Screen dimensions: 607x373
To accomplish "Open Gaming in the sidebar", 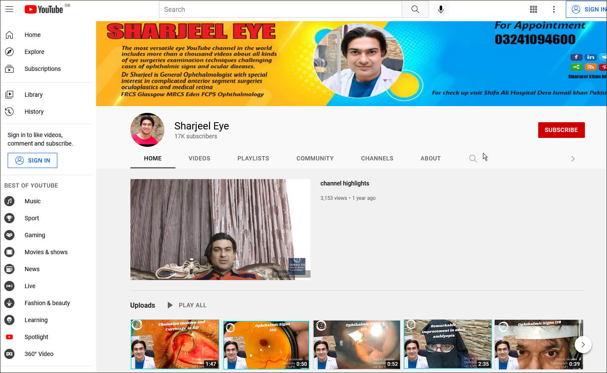I will coord(35,235).
